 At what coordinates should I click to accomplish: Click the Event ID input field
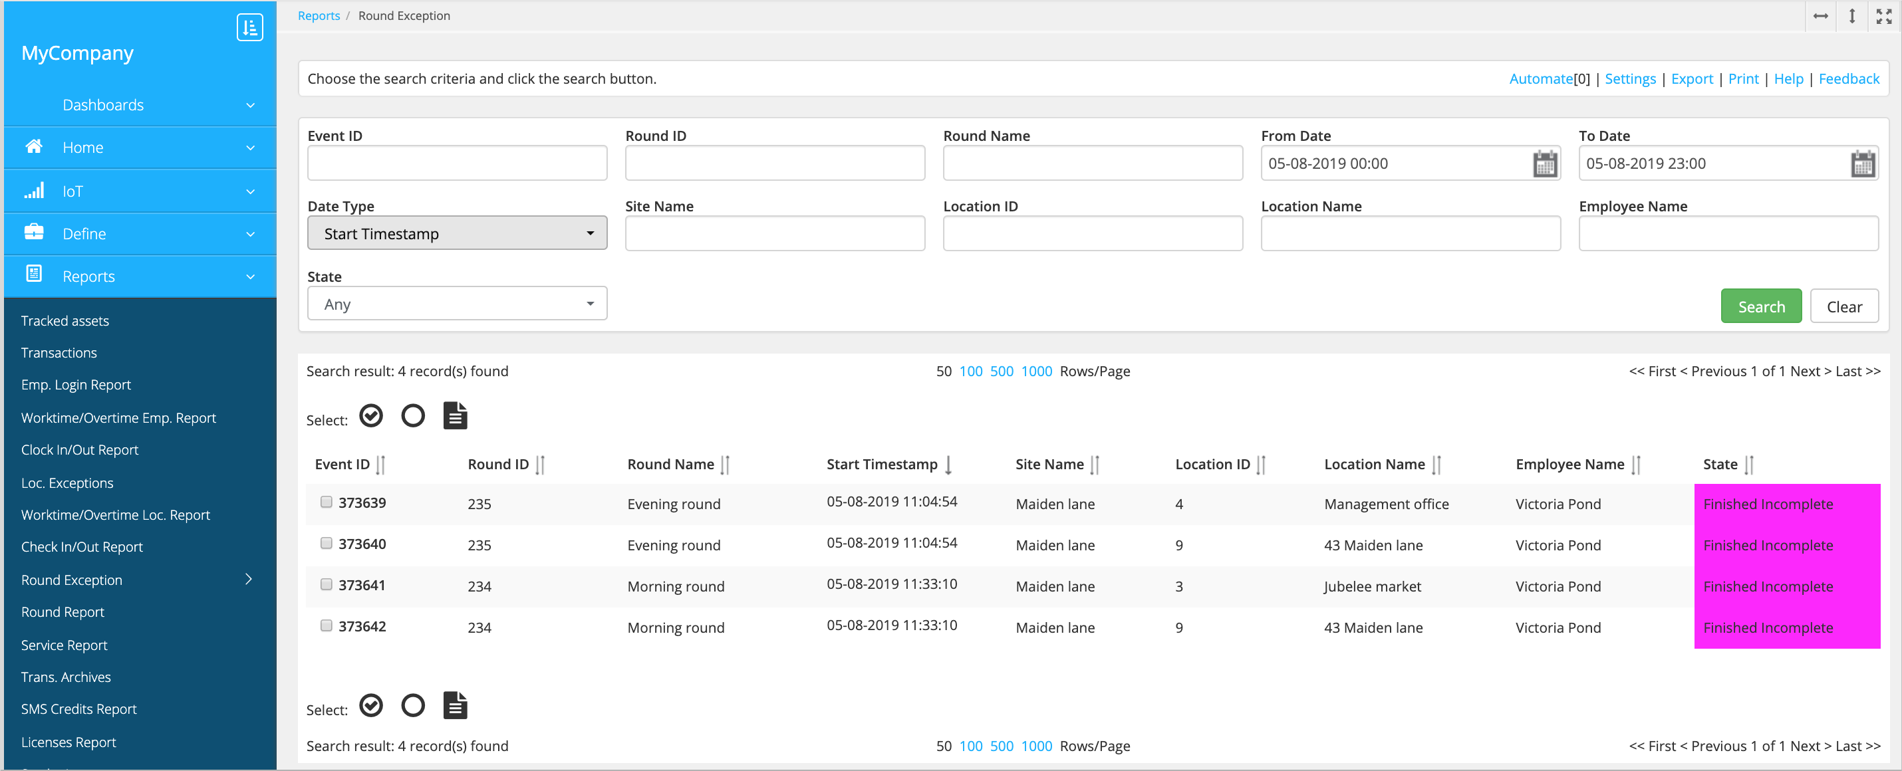click(x=457, y=164)
